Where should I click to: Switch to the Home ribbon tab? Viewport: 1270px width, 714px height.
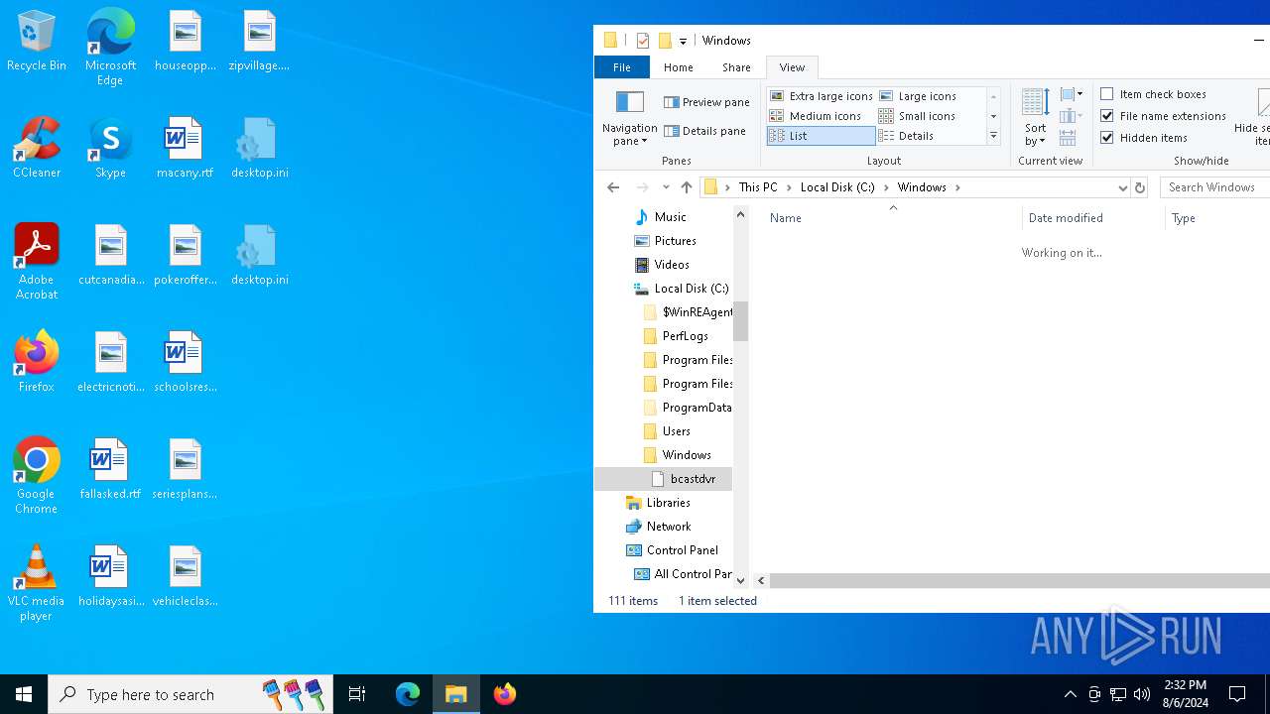[x=679, y=67]
